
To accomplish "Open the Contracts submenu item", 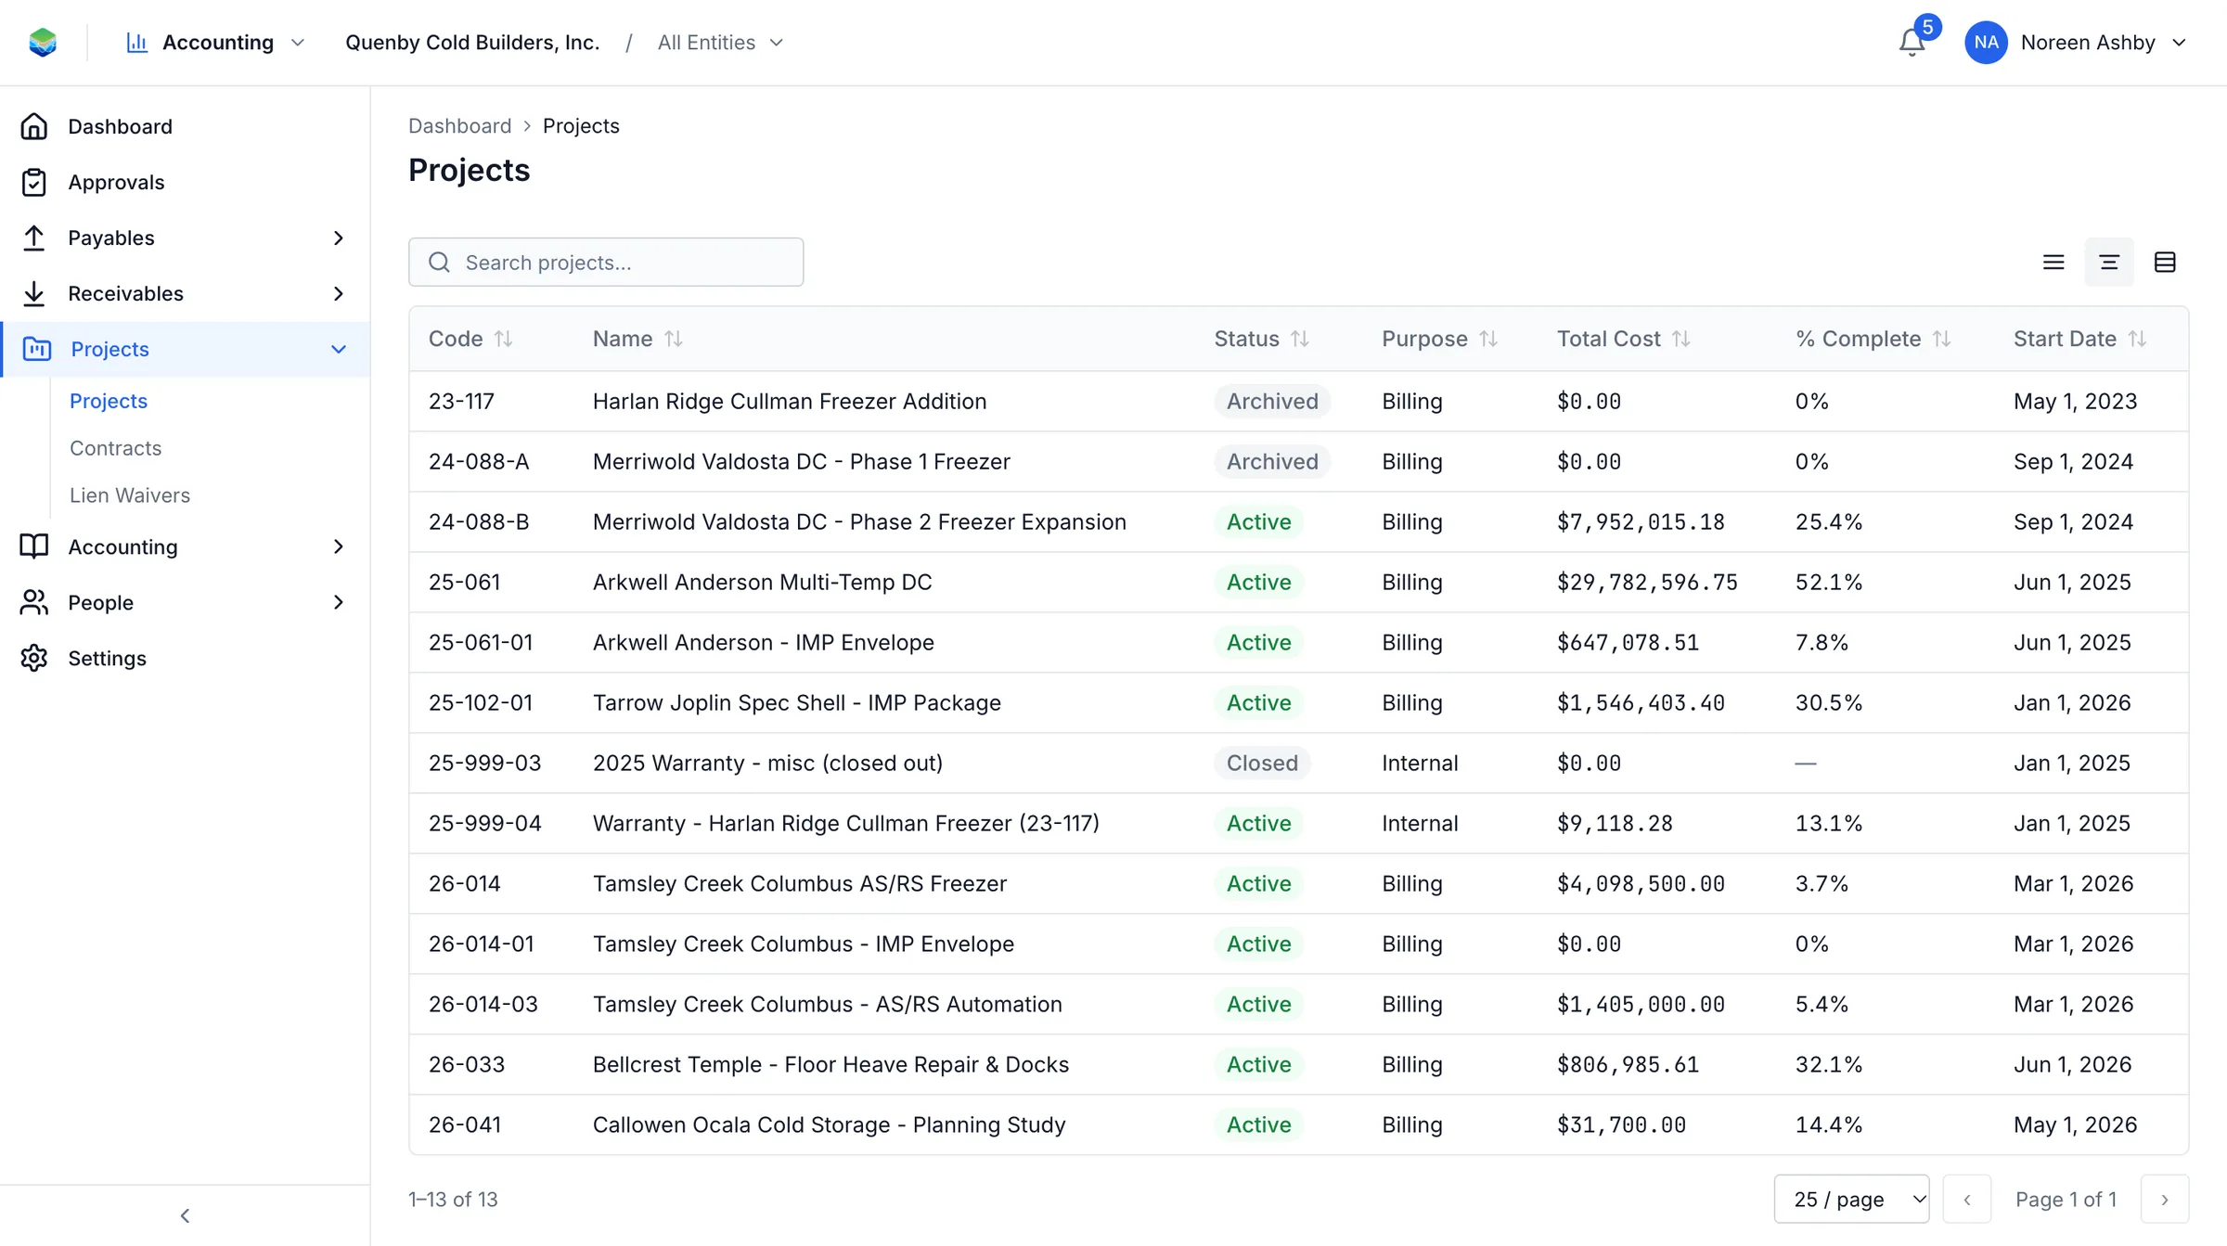I will tap(115, 448).
